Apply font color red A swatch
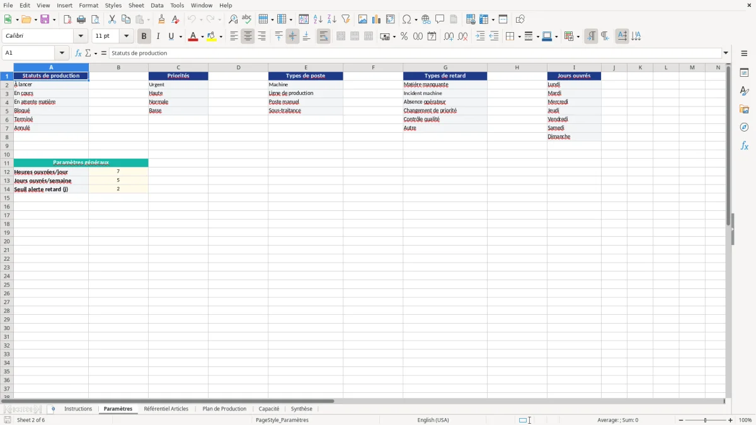Image resolution: width=756 pixels, height=425 pixels. 193,37
